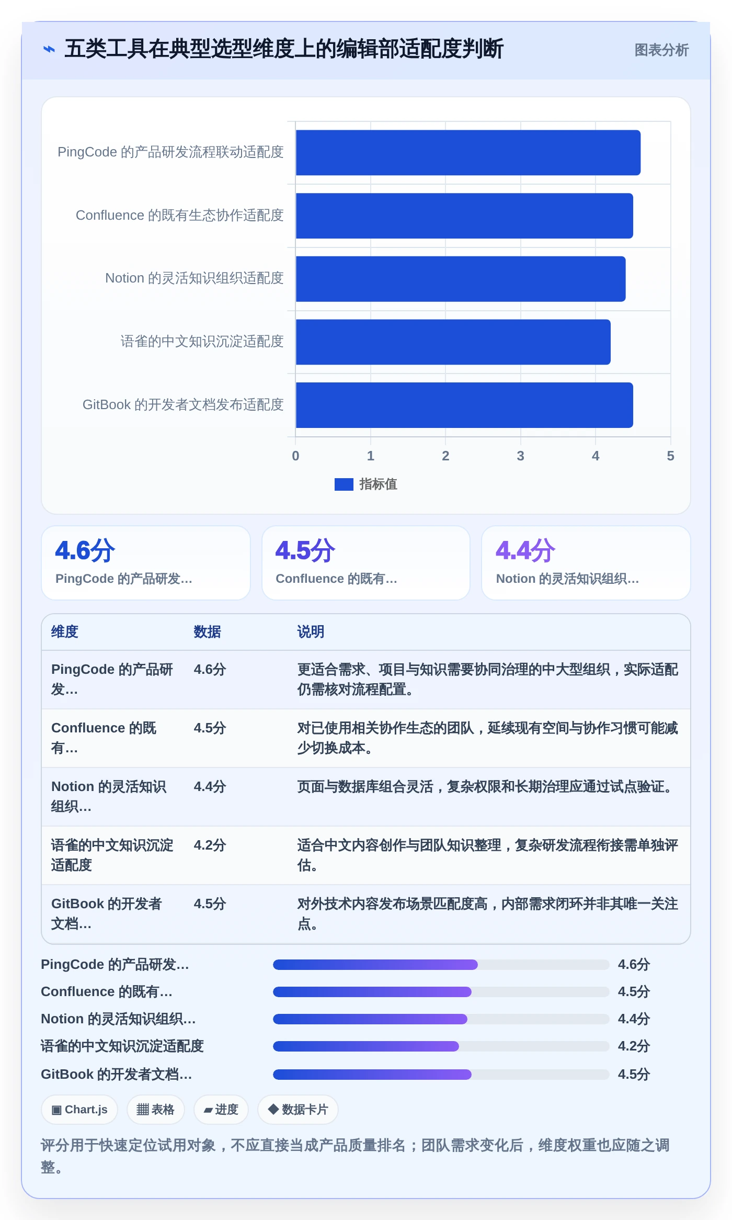732x1220 pixels.
Task: Click the PingCode bar in the chart
Action: [x=468, y=153]
